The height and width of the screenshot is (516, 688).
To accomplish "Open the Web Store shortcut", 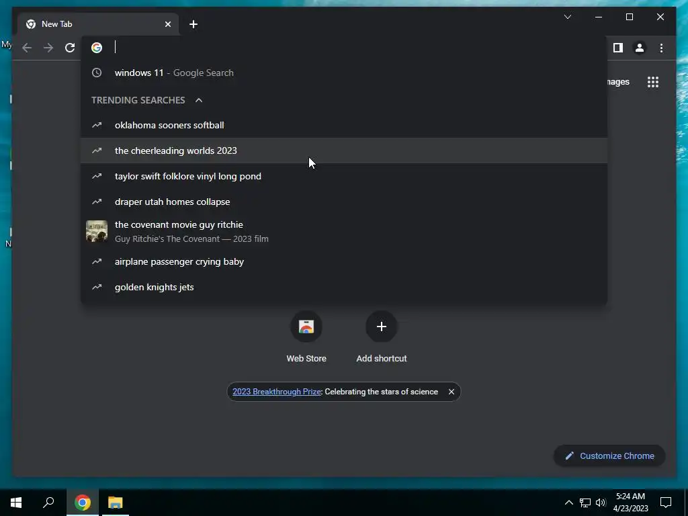I will [x=306, y=337].
